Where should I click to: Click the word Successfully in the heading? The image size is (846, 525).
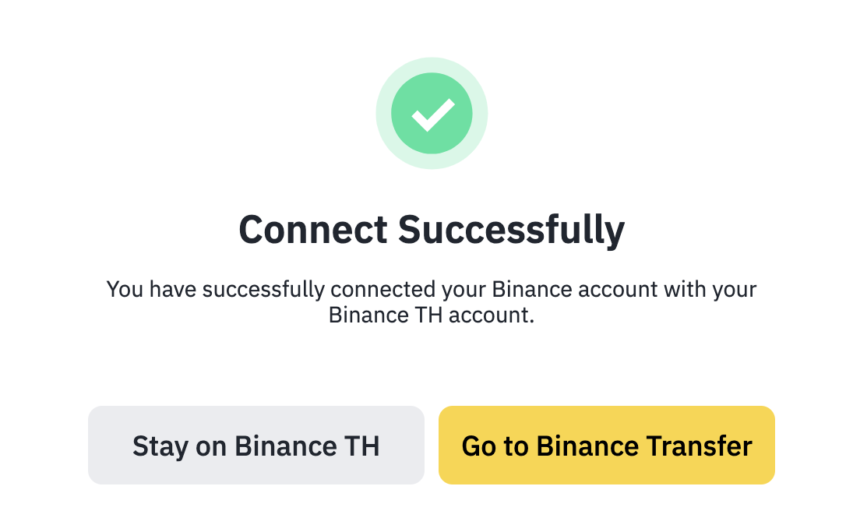511,230
